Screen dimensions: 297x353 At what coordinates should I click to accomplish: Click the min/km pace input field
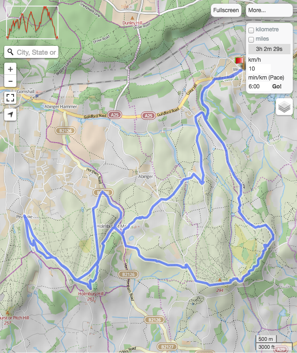point(260,86)
